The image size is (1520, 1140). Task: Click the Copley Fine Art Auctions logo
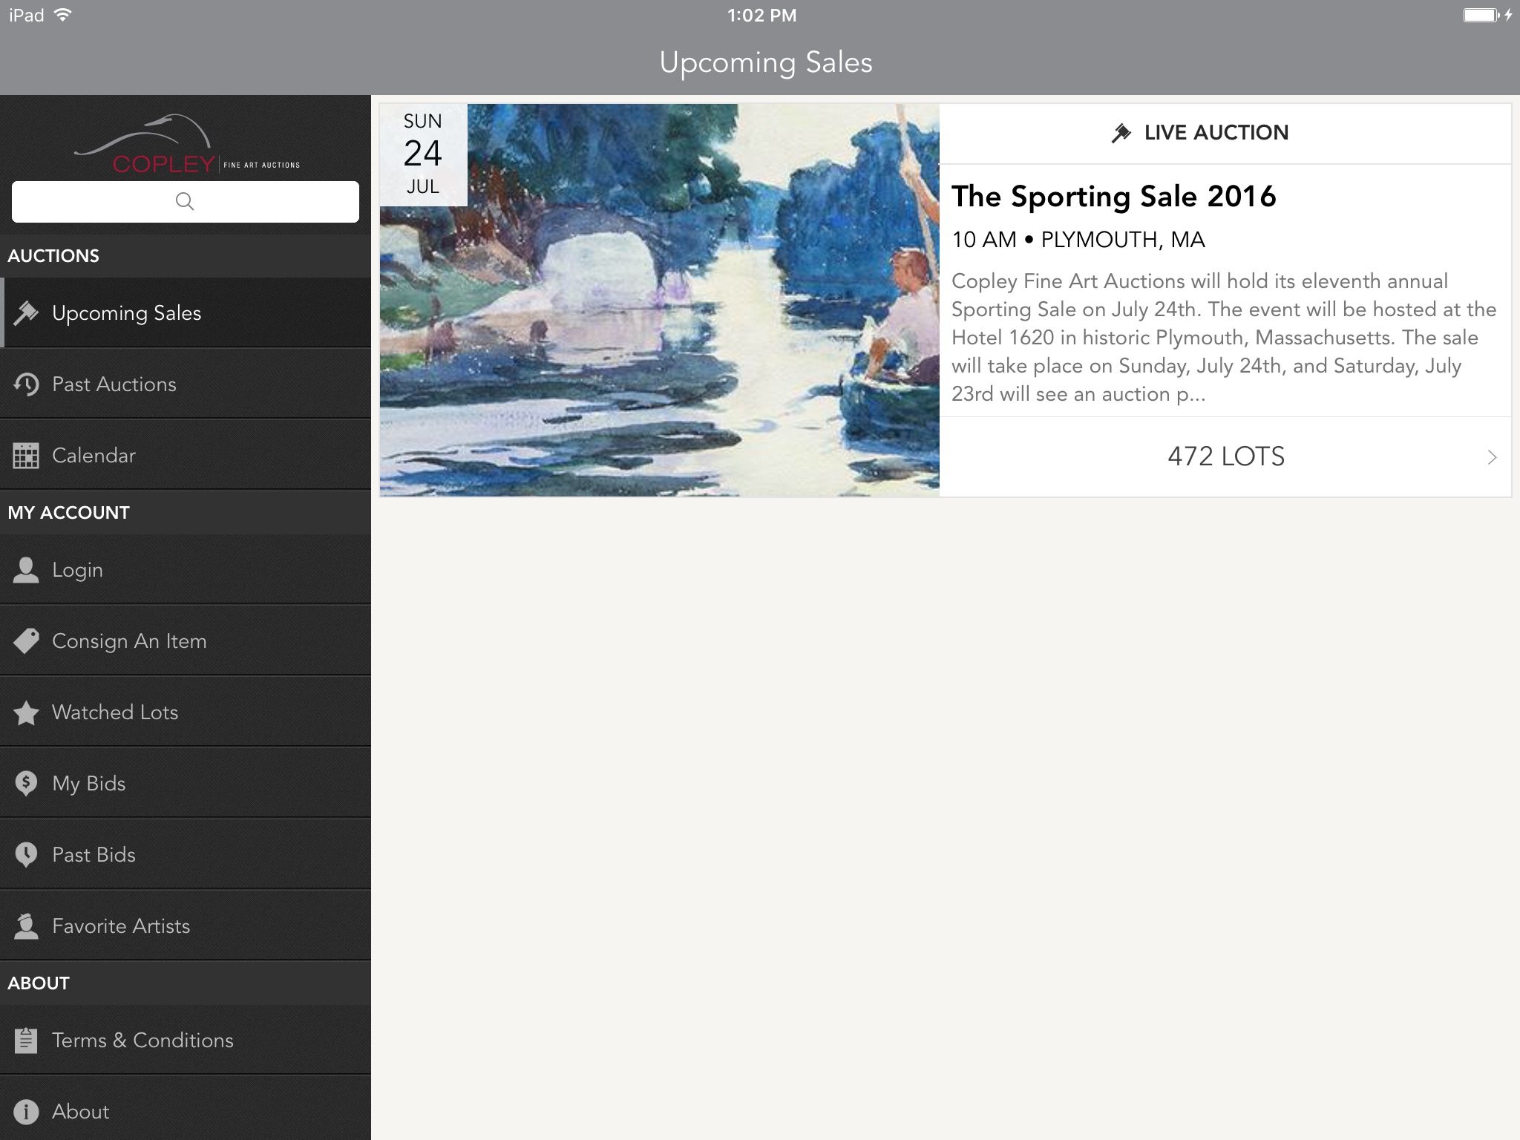tap(186, 145)
